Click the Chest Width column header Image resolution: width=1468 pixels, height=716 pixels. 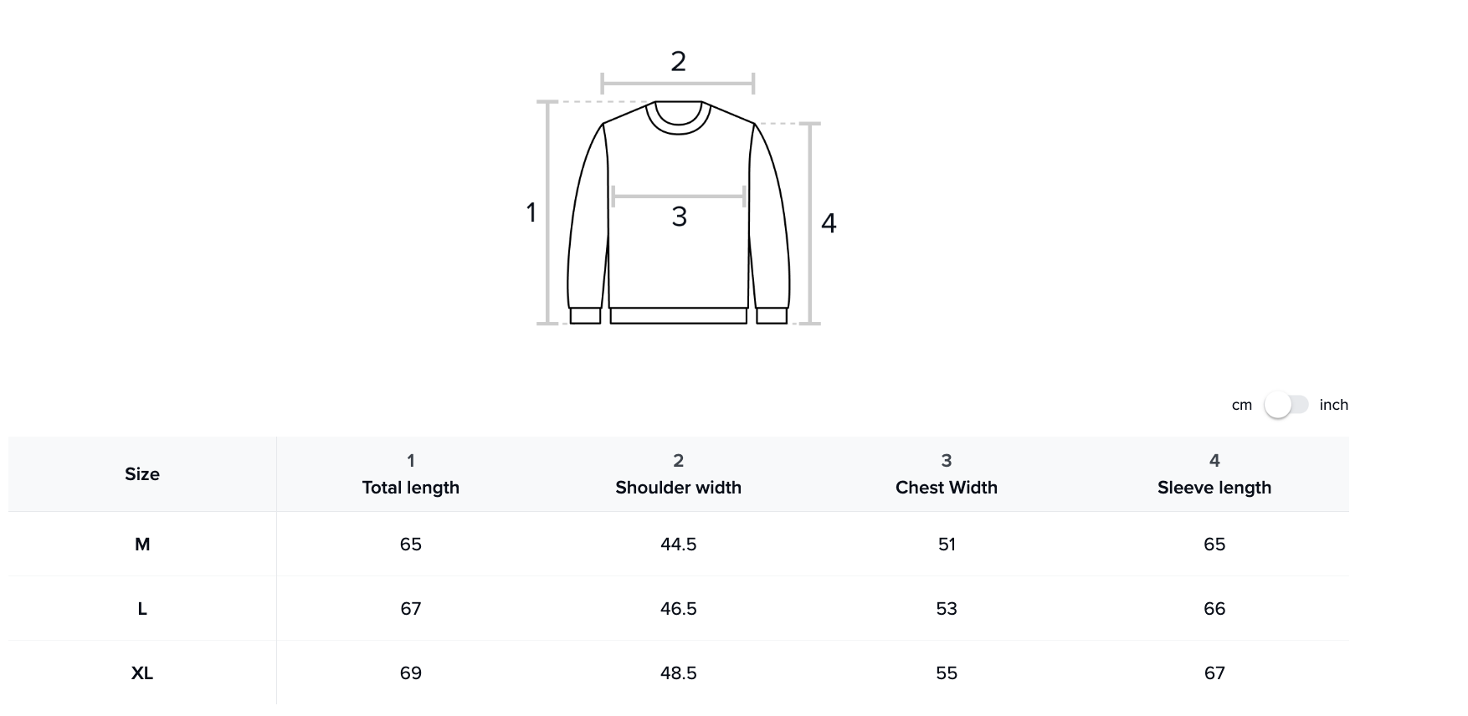click(946, 487)
